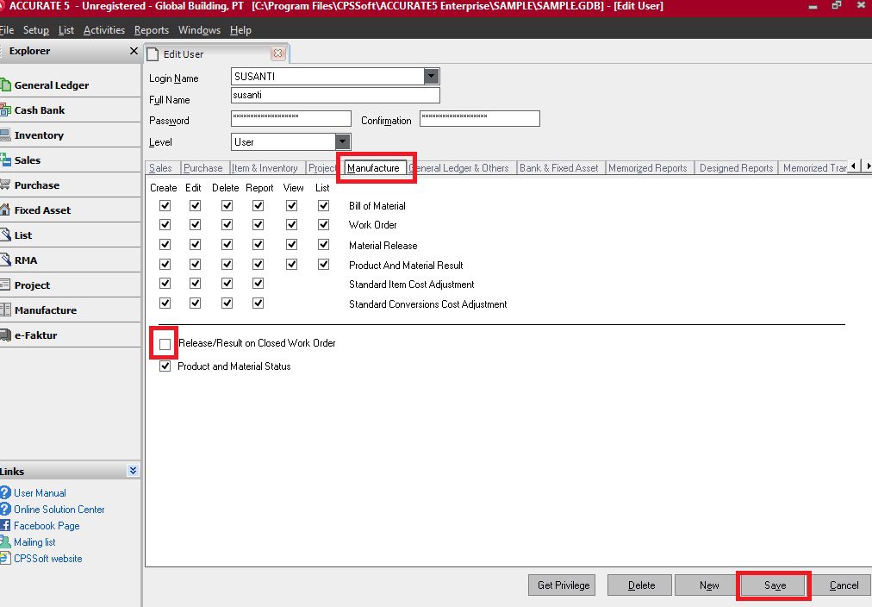The width and height of the screenshot is (872, 607).
Task: Open the Purchase module
Action: pyautogui.click(x=40, y=185)
